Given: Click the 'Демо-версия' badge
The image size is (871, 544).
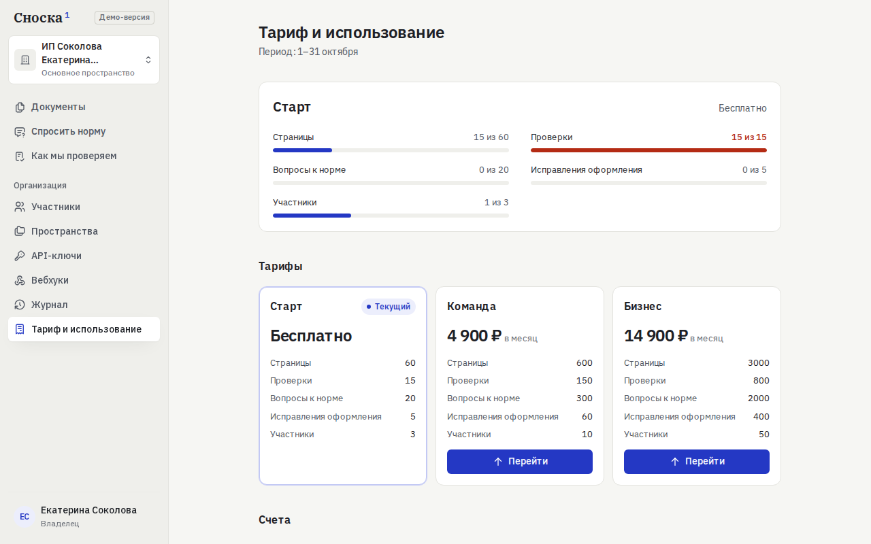Looking at the screenshot, I should [x=125, y=18].
